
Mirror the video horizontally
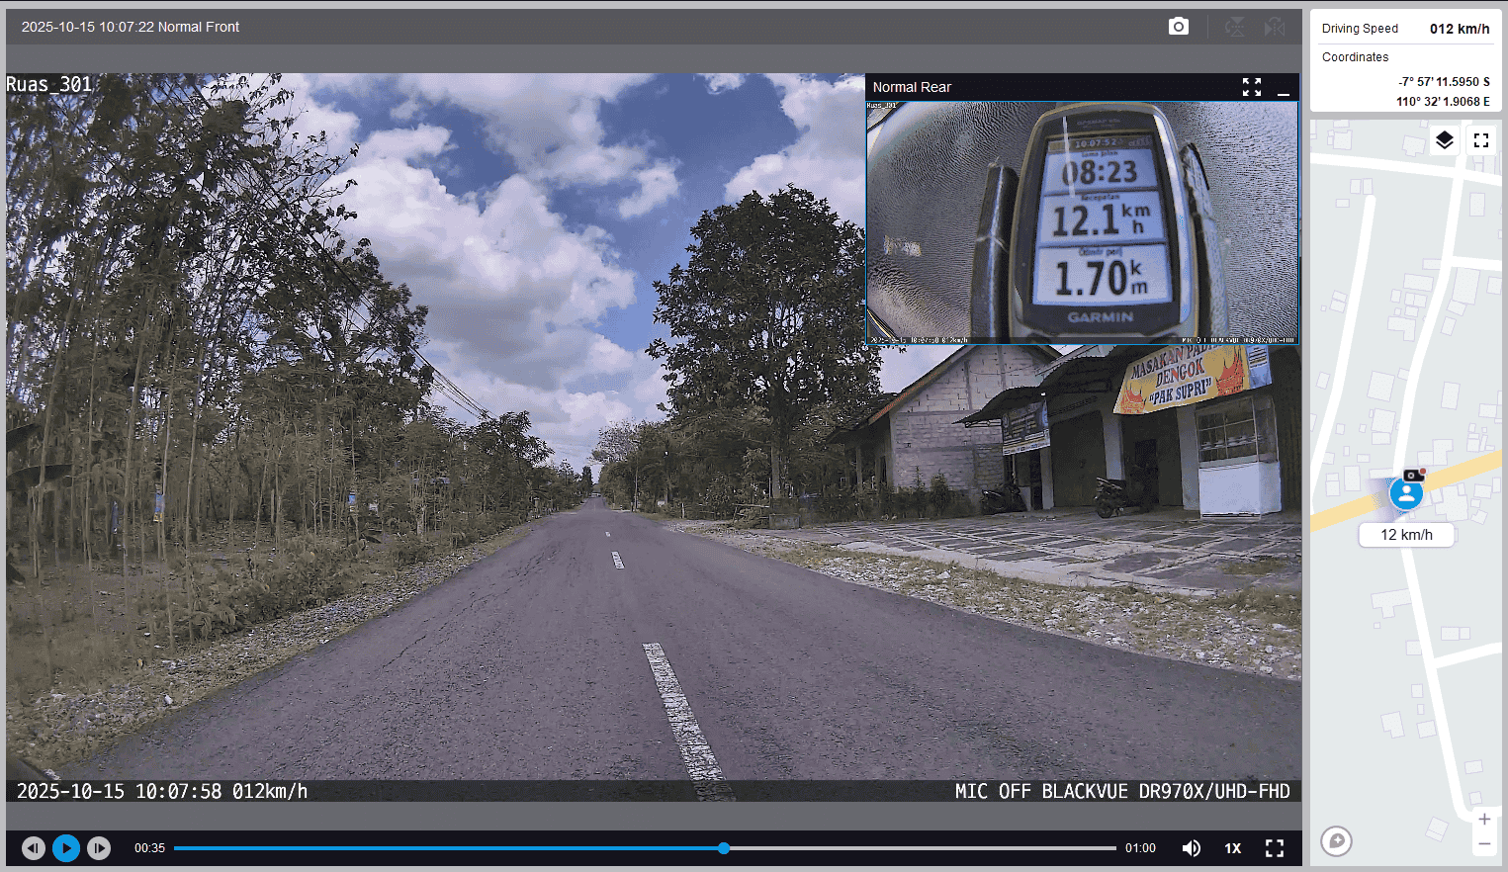click(x=1275, y=27)
